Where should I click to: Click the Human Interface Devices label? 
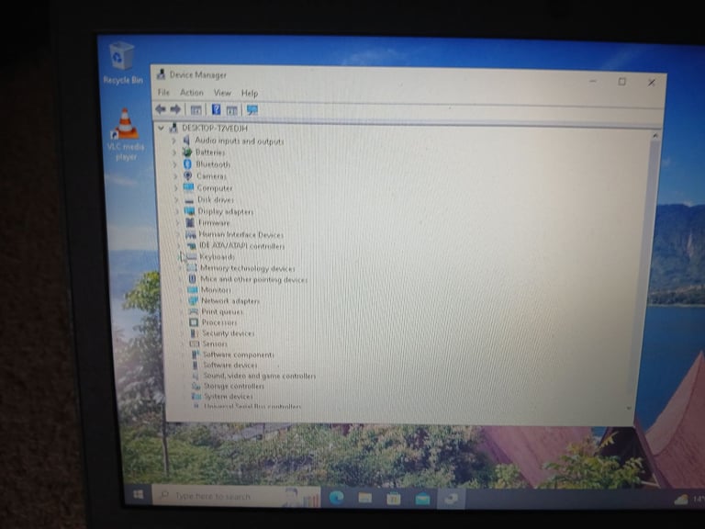tap(241, 234)
